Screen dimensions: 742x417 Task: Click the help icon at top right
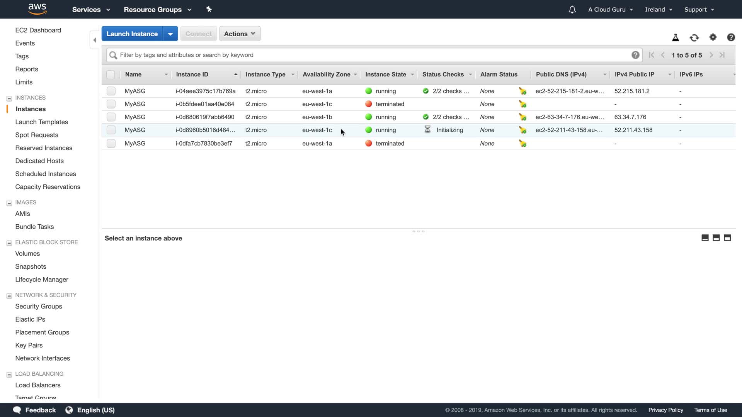coord(731,37)
